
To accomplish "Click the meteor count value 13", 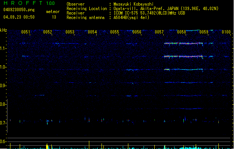I will pos(54,17).
